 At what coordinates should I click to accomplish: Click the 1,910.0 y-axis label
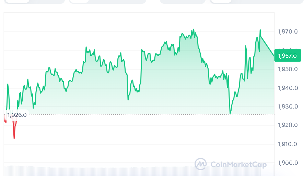coord(287,144)
